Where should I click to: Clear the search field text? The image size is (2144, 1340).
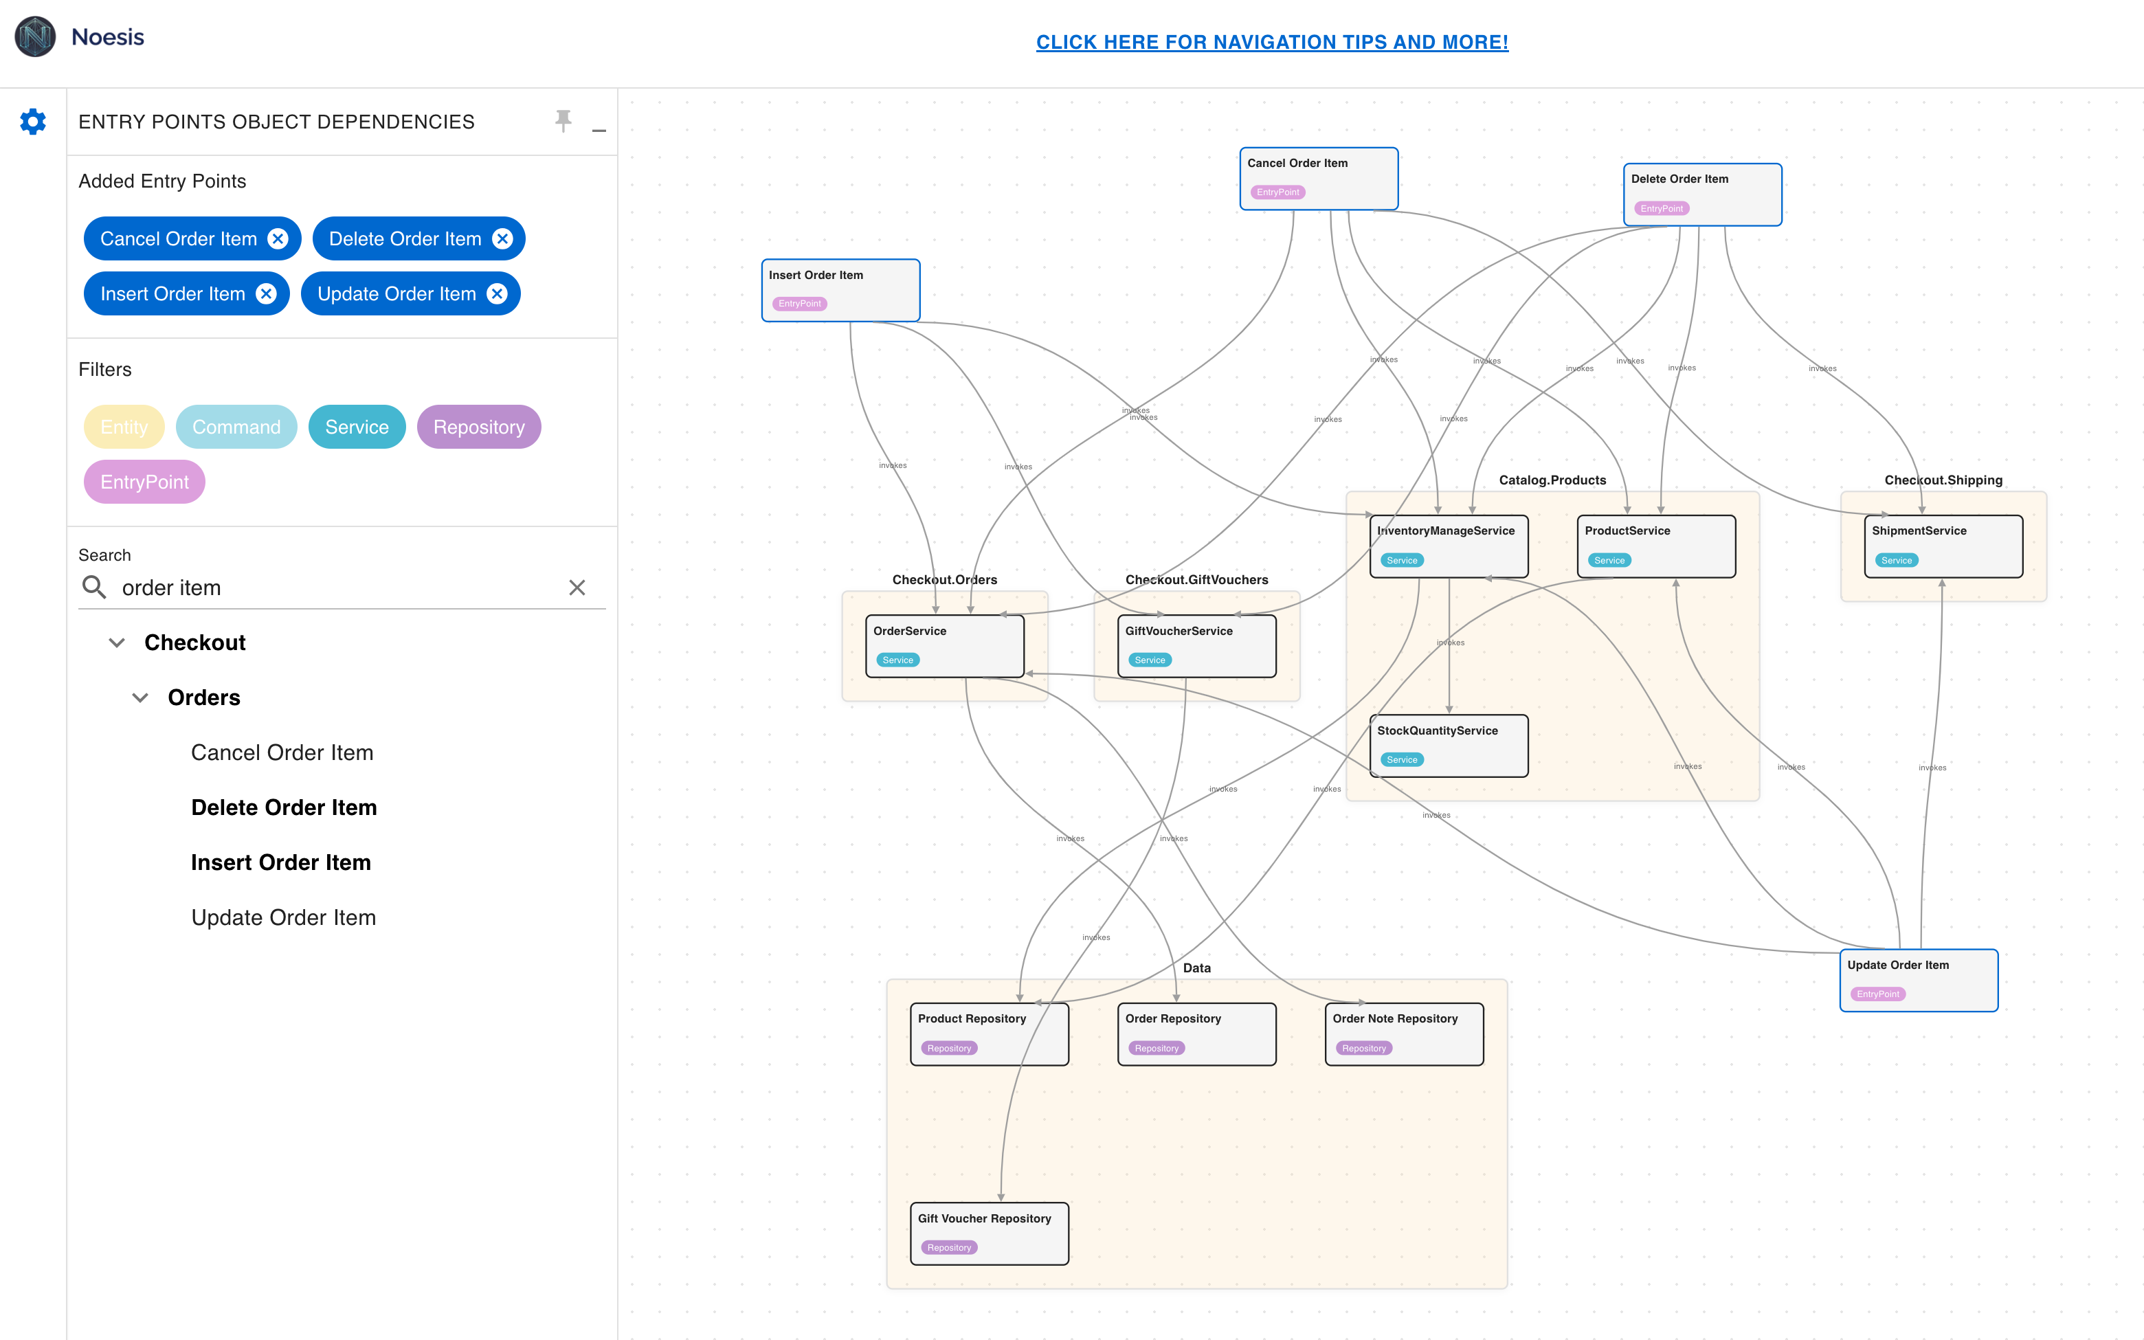(x=577, y=588)
